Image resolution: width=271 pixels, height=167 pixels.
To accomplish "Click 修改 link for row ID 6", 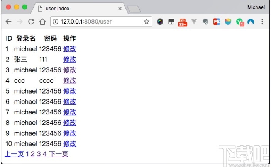I will (69, 102).
